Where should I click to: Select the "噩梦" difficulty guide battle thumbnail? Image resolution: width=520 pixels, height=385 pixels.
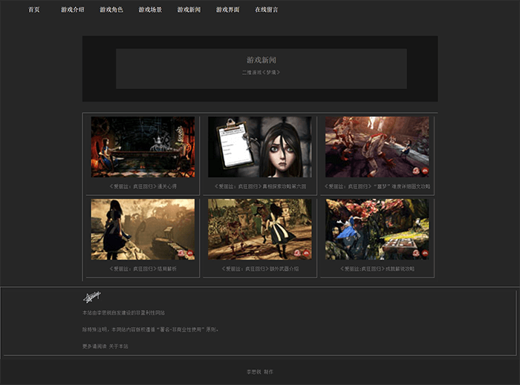(x=377, y=147)
